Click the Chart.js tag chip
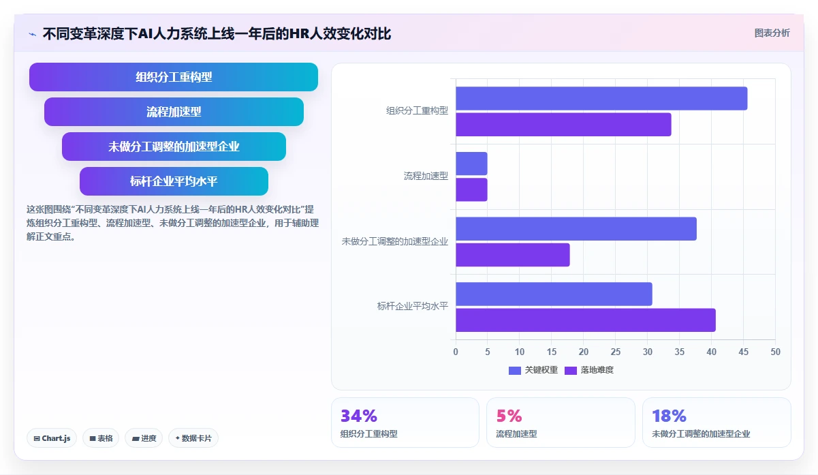818x475 pixels. (52, 438)
